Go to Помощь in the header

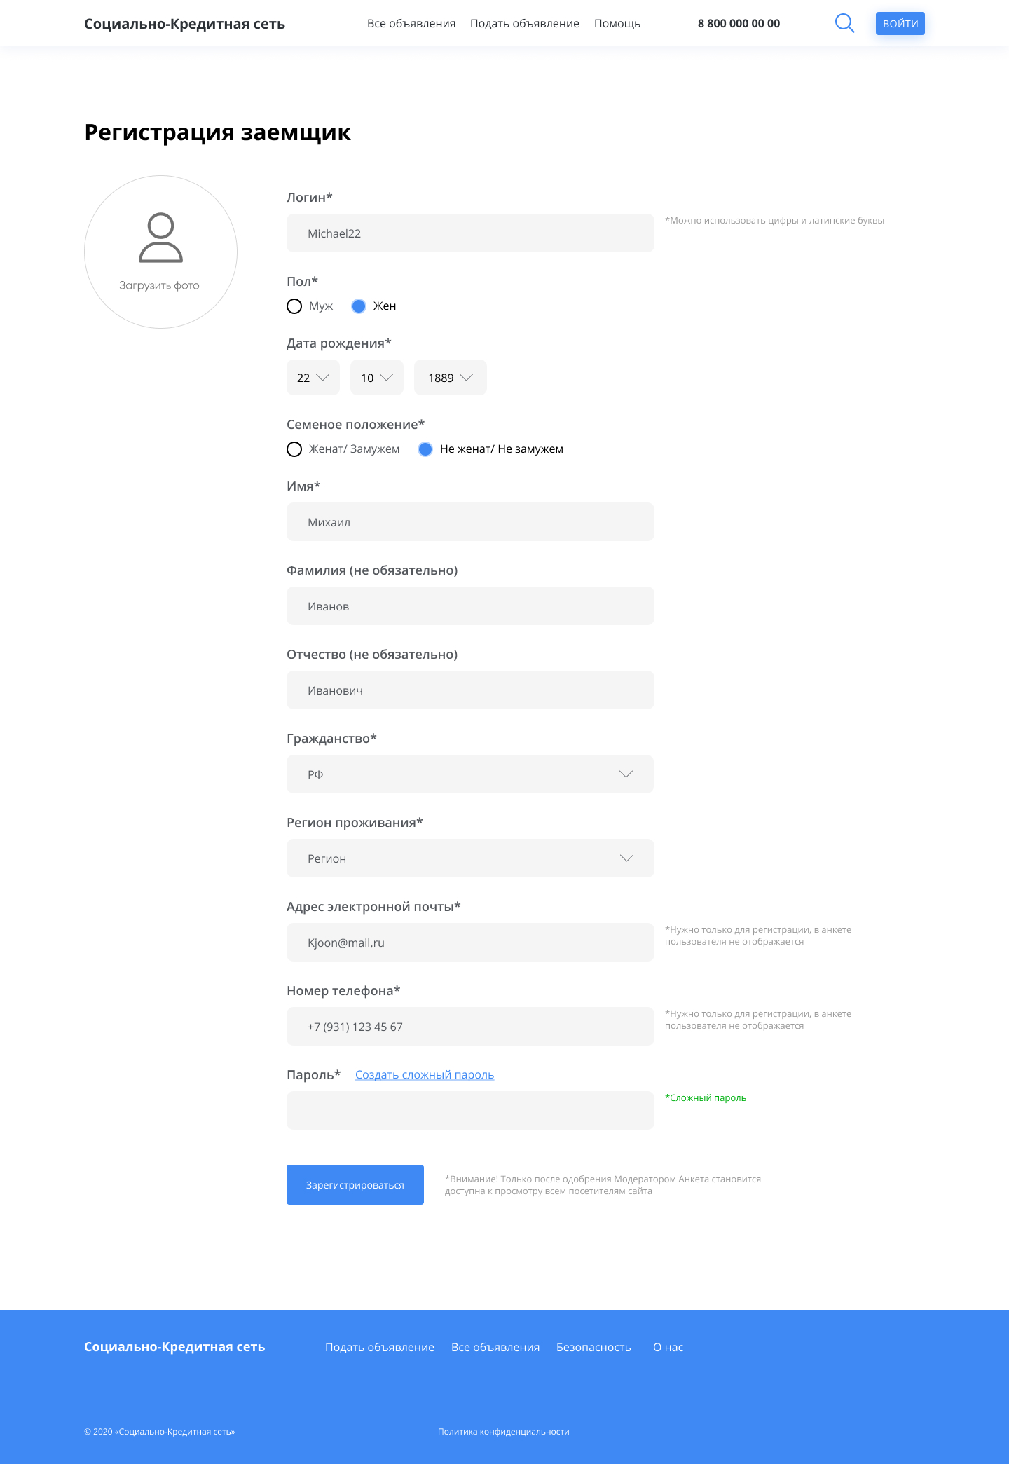[617, 24]
